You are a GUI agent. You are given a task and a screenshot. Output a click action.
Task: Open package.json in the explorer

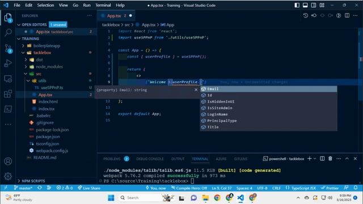[48, 137]
